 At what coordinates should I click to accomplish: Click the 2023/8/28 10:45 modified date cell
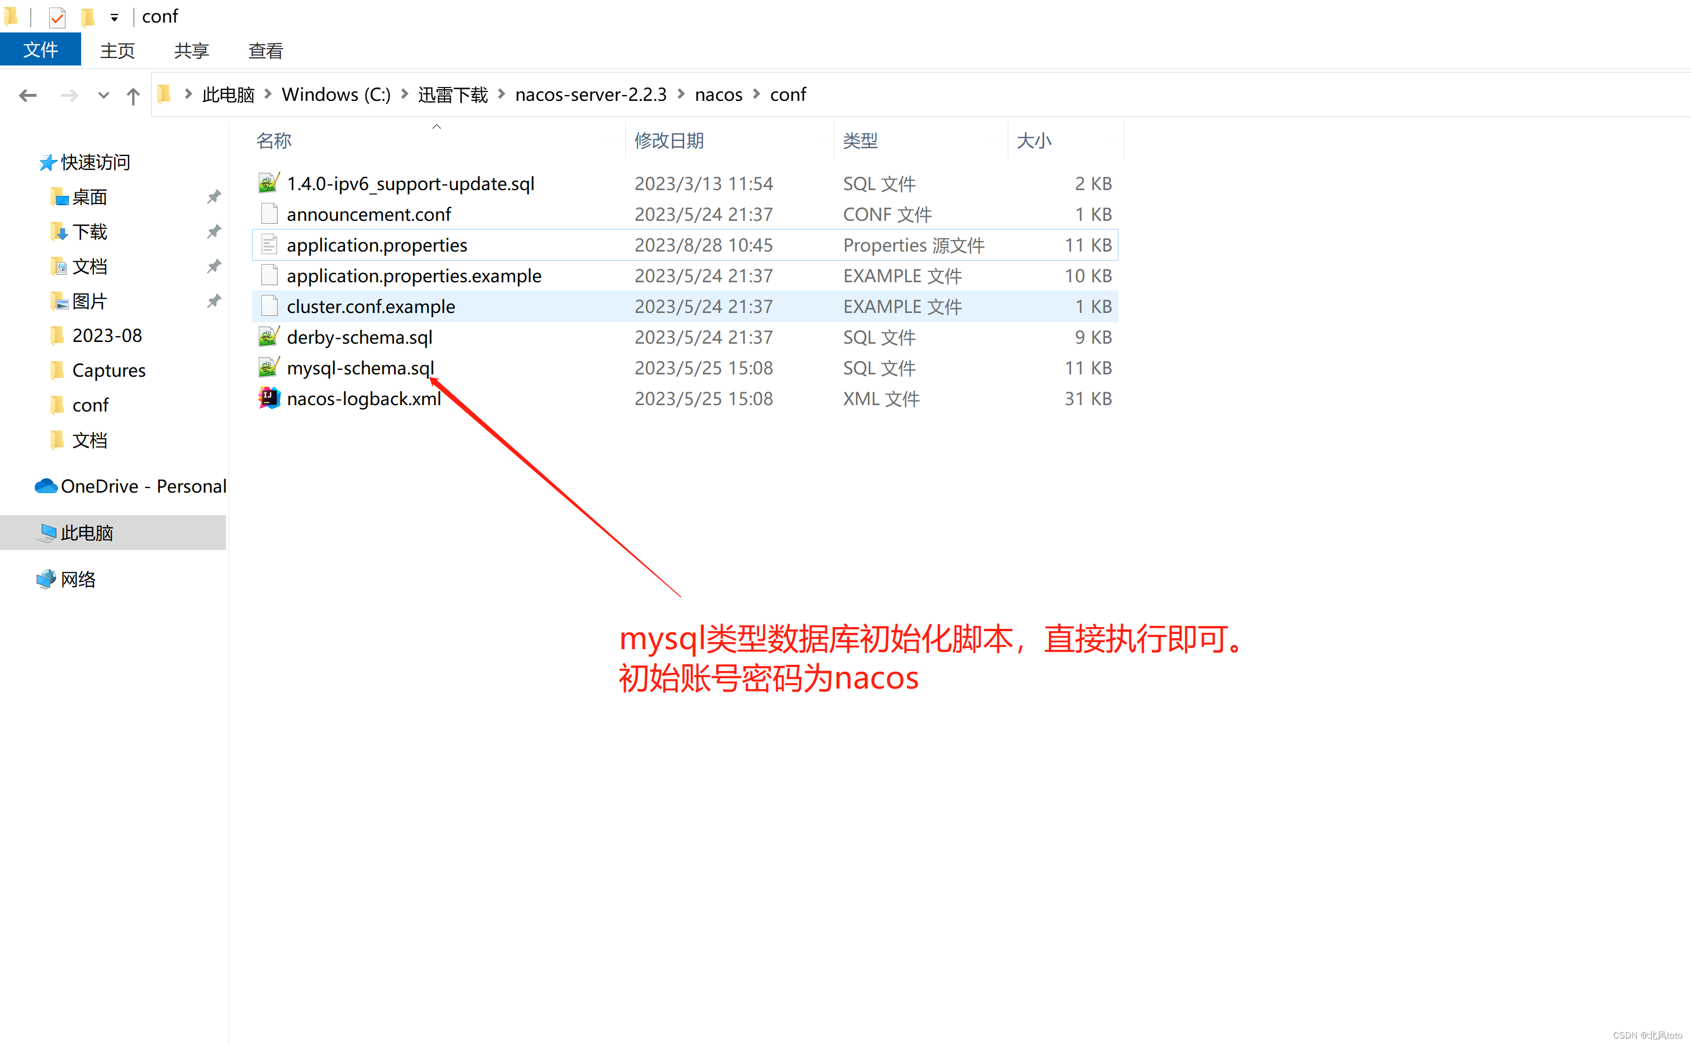704,245
